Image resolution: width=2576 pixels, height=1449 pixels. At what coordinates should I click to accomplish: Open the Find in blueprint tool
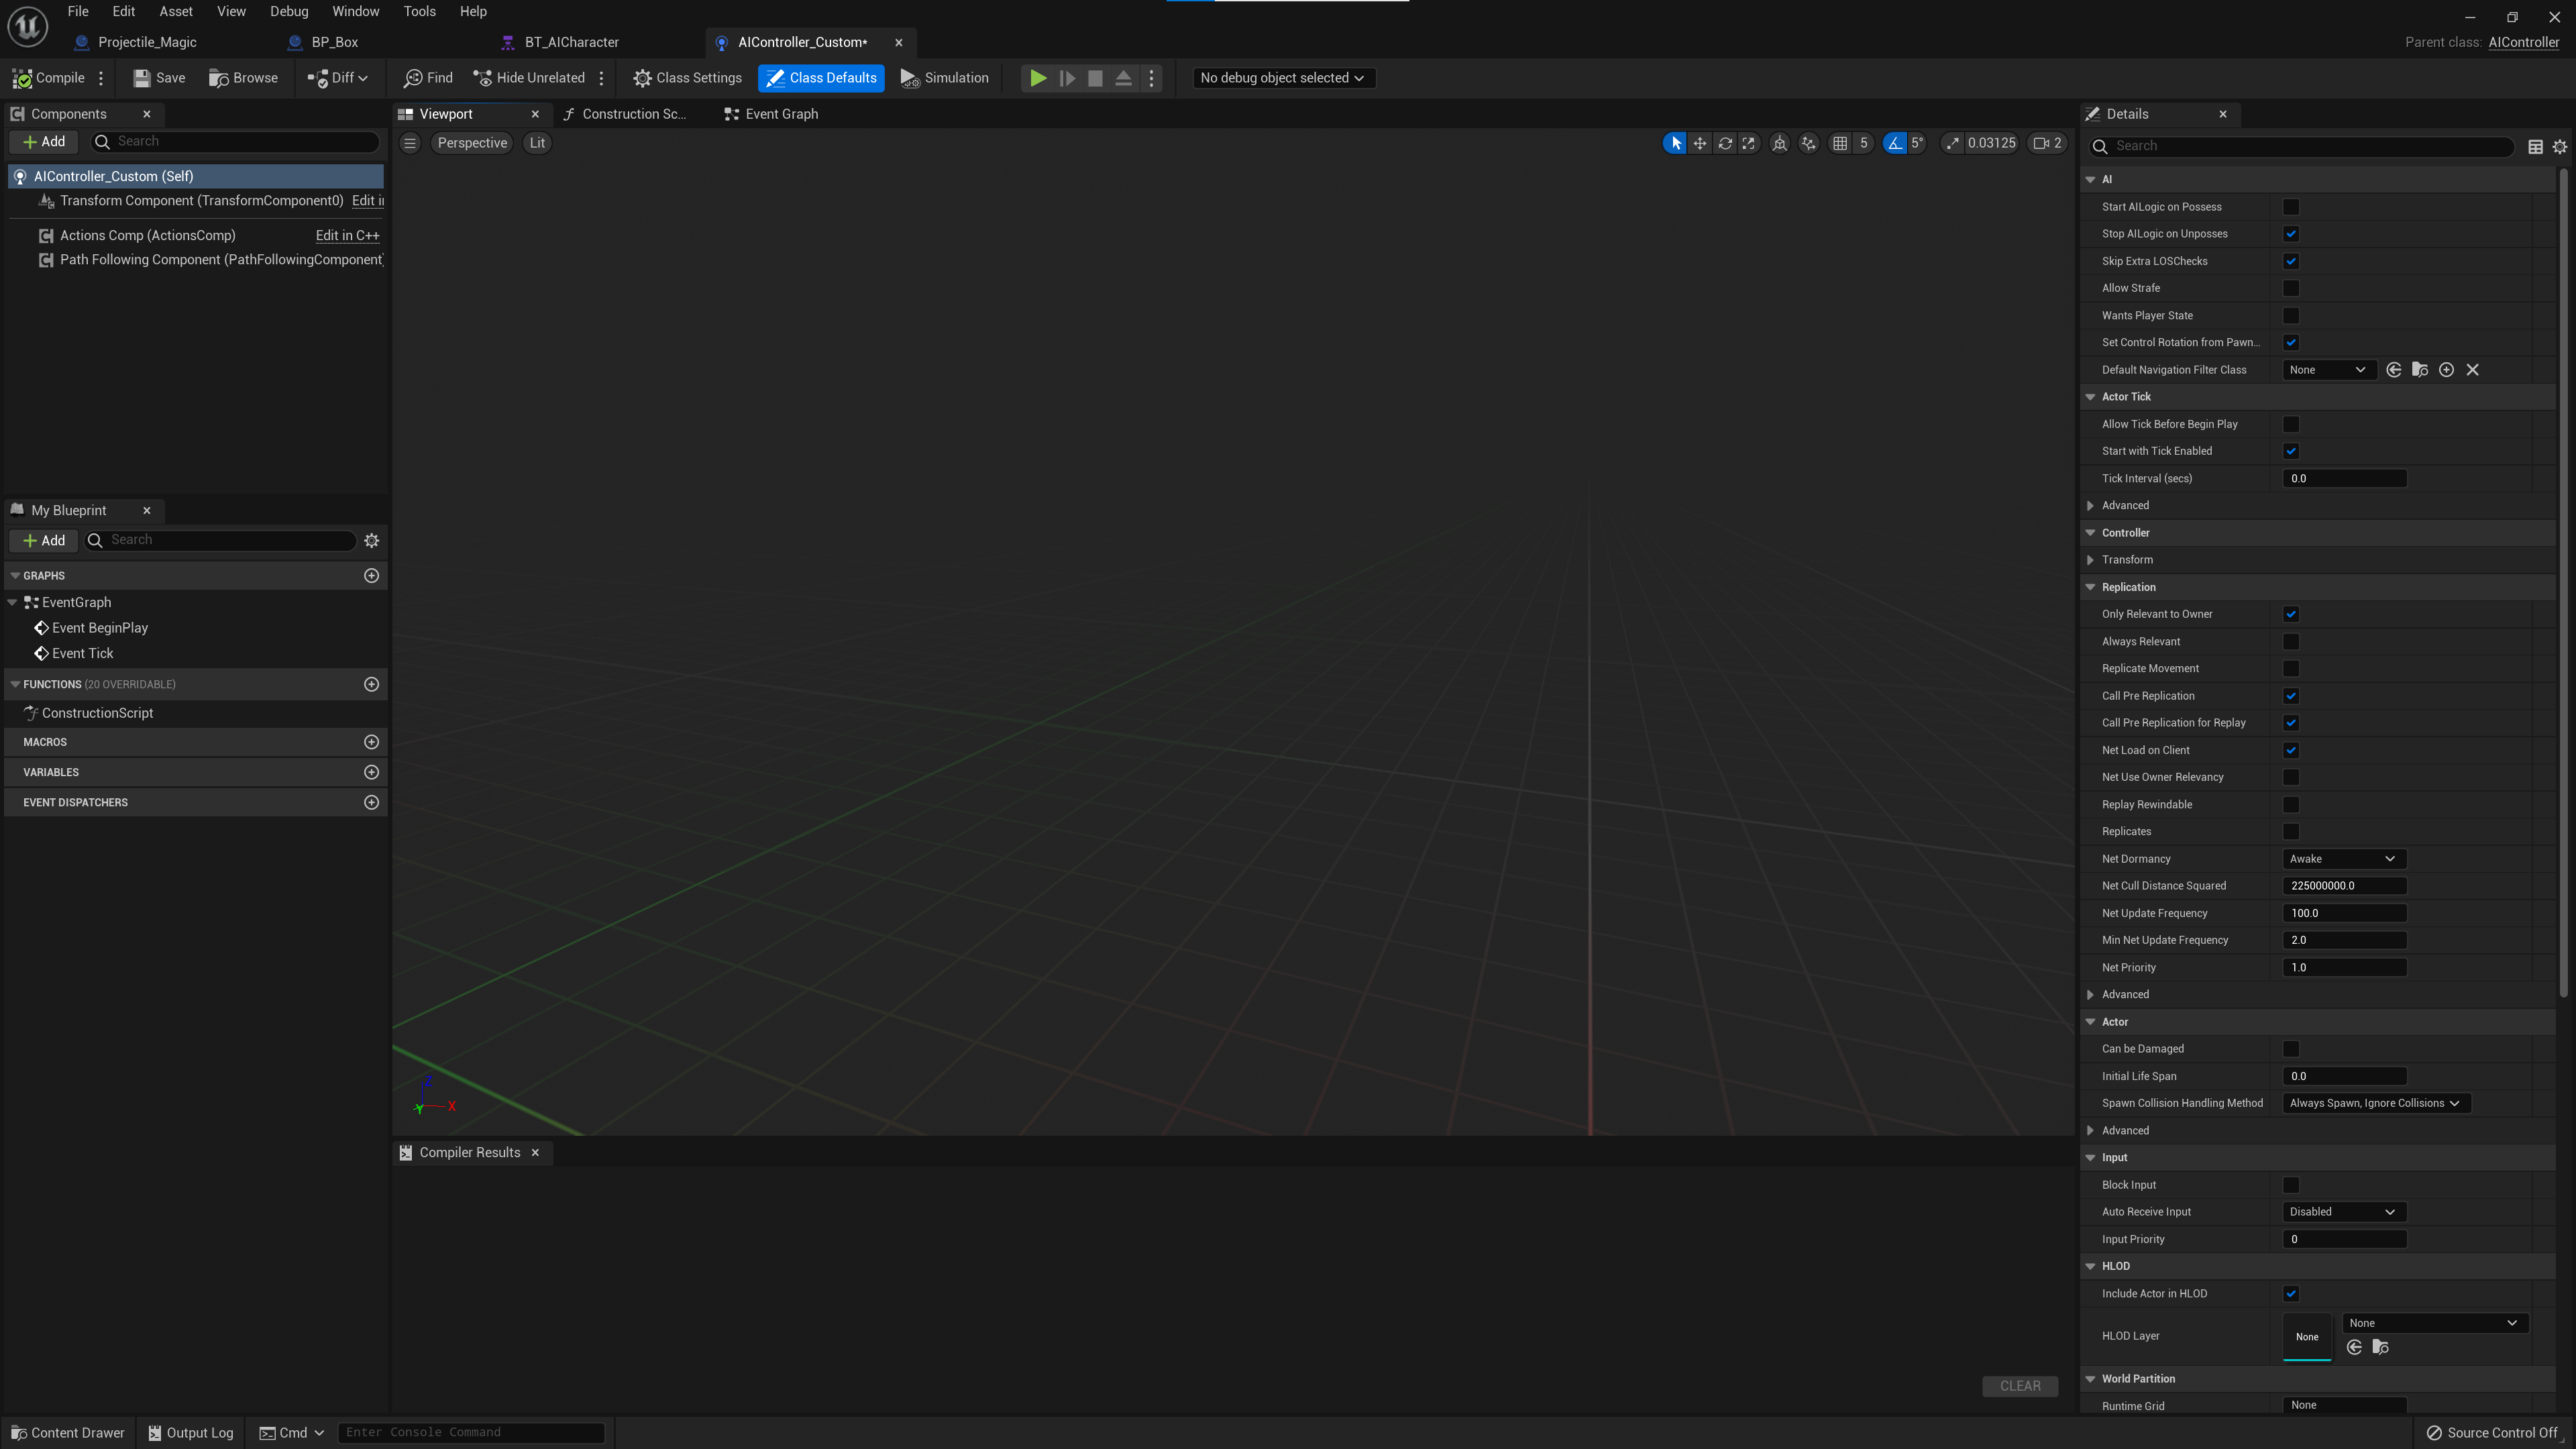tap(428, 78)
